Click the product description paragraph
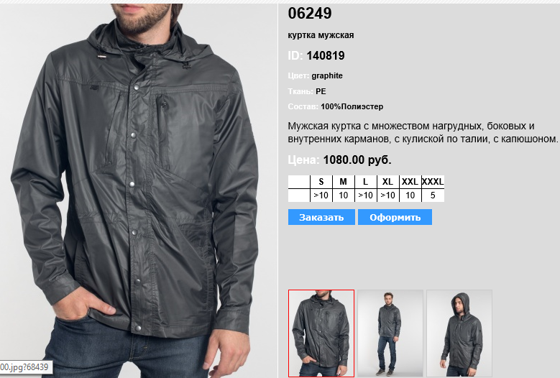Viewport: 560px width, 378px height. (x=423, y=132)
